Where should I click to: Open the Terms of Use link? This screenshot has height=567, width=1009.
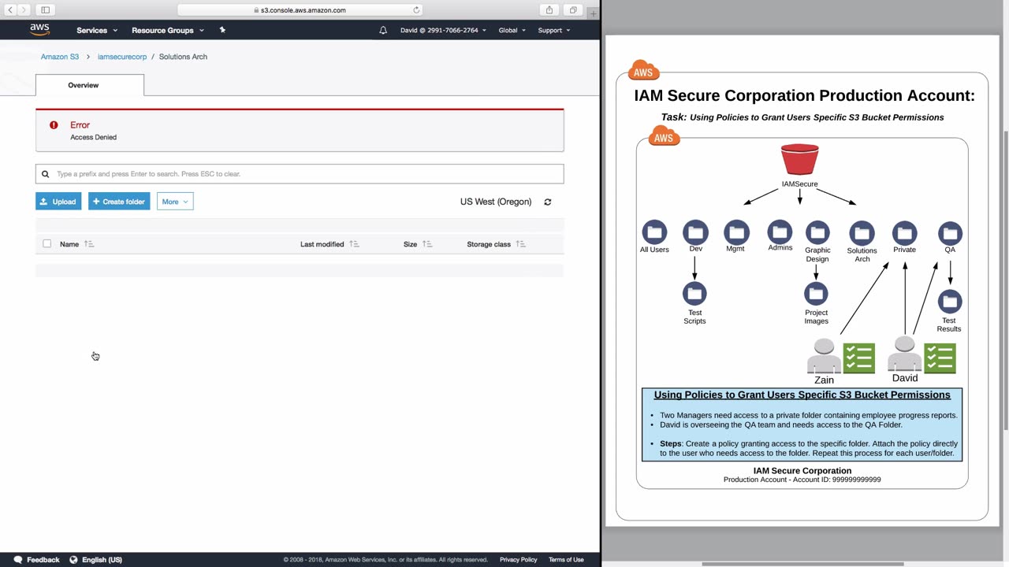tap(566, 560)
